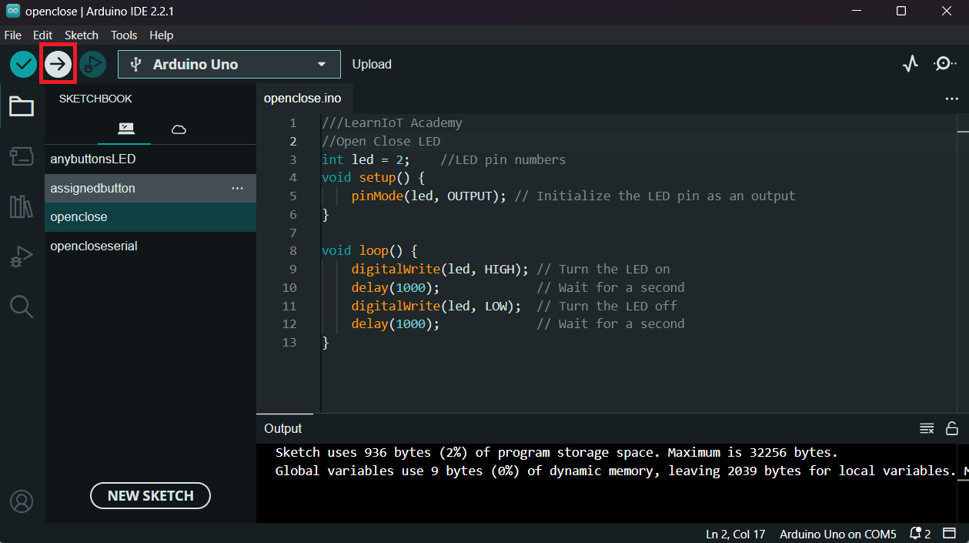The height and width of the screenshot is (543, 969).
Task: Click the SKETCHBOOK panel header
Action: pyautogui.click(x=95, y=99)
